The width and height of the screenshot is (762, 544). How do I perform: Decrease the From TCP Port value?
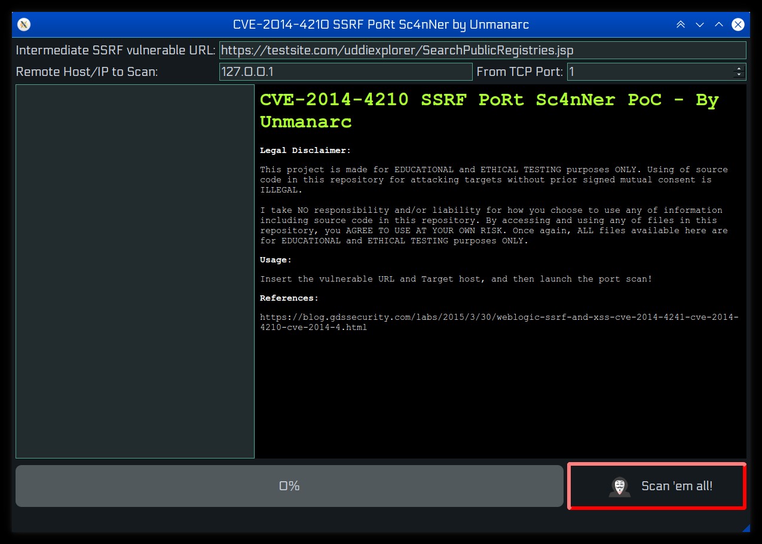pos(740,76)
